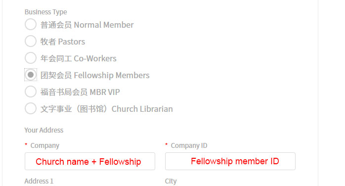Click the selected Fellowship Members radio button
This screenshot has height=186, width=345.
coord(31,75)
